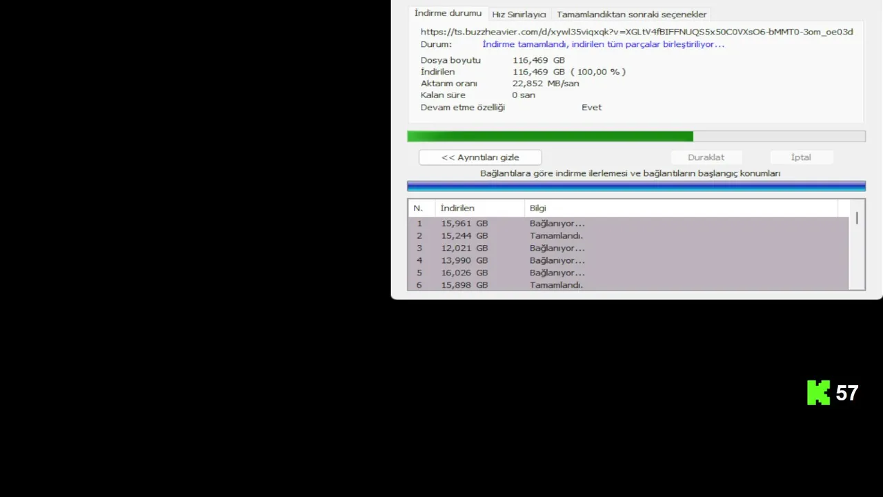Select the buzzheavier download URL text
The width and height of the screenshot is (883, 497).
637,32
